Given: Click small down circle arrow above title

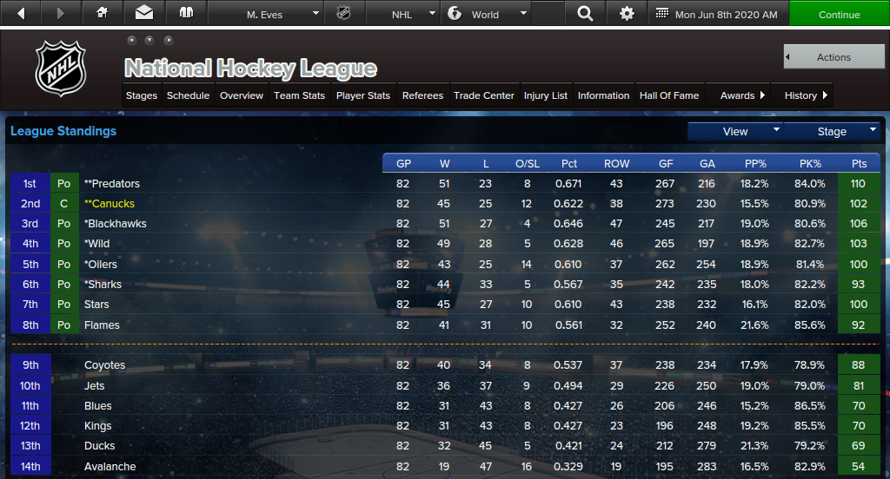Looking at the screenshot, I should click(149, 40).
